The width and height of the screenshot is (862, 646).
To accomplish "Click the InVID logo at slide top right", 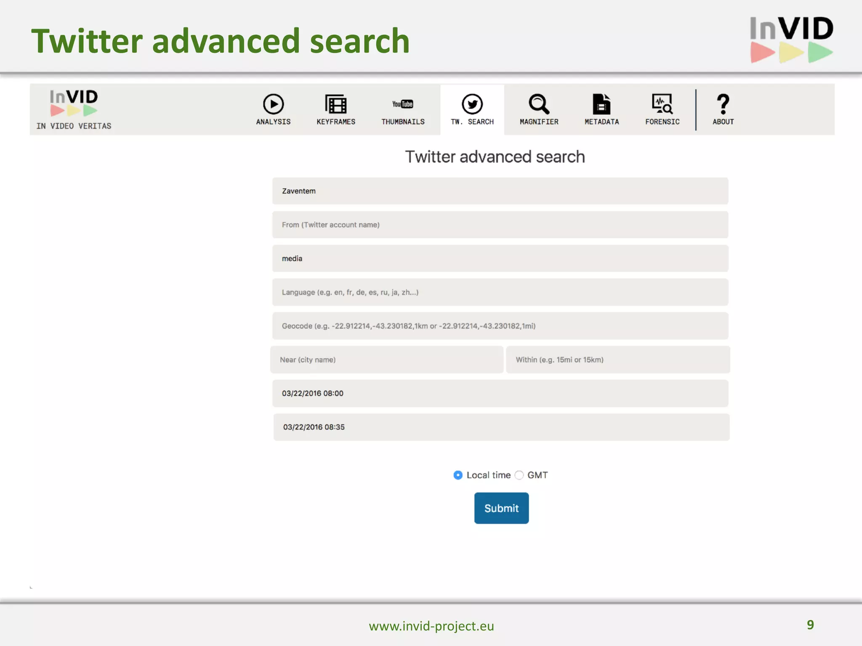I will (792, 40).
